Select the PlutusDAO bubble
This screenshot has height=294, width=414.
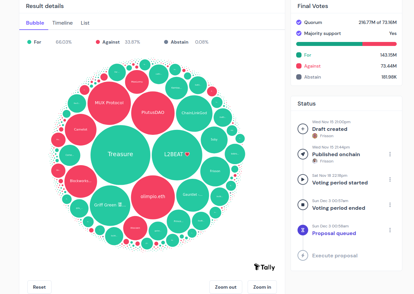tap(153, 113)
